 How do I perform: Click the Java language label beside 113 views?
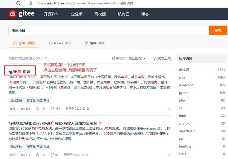click(x=12, y=155)
